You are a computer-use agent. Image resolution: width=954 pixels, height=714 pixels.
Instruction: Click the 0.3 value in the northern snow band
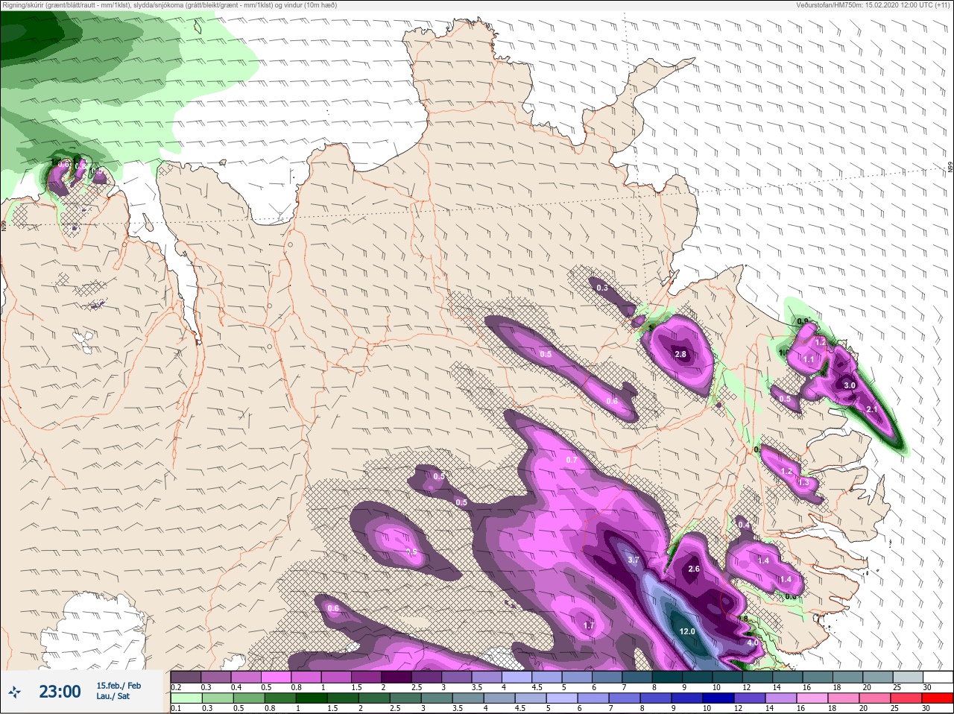[602, 288]
